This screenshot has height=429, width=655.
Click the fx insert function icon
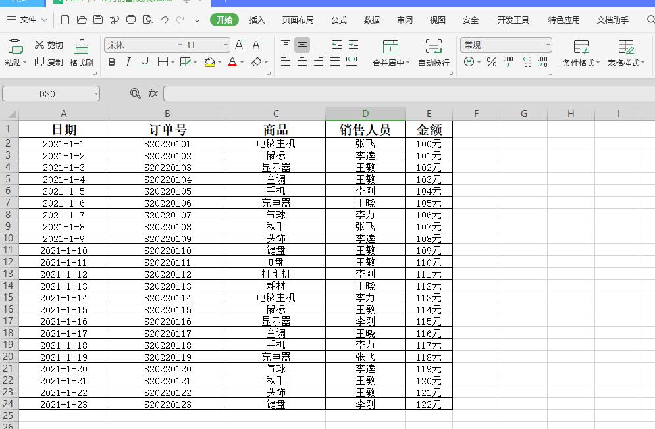pos(153,93)
